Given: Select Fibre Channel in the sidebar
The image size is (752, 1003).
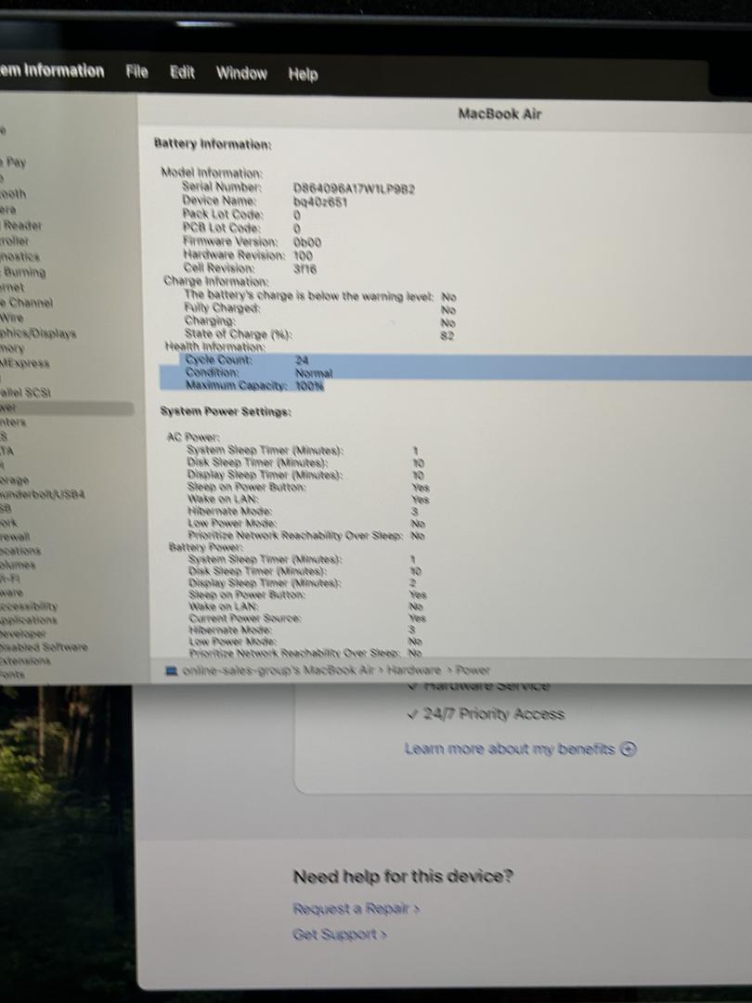Looking at the screenshot, I should (x=26, y=303).
